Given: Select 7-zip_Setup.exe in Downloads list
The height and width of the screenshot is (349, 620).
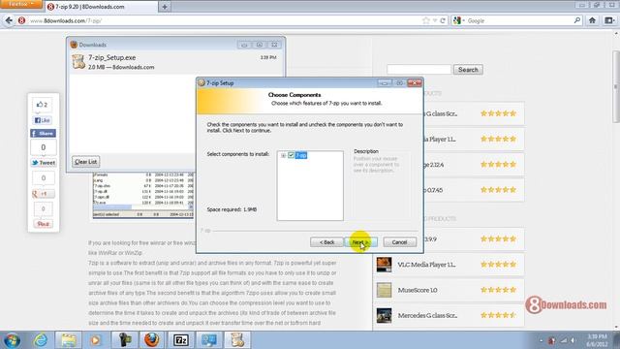Looking at the screenshot, I should point(175,62).
